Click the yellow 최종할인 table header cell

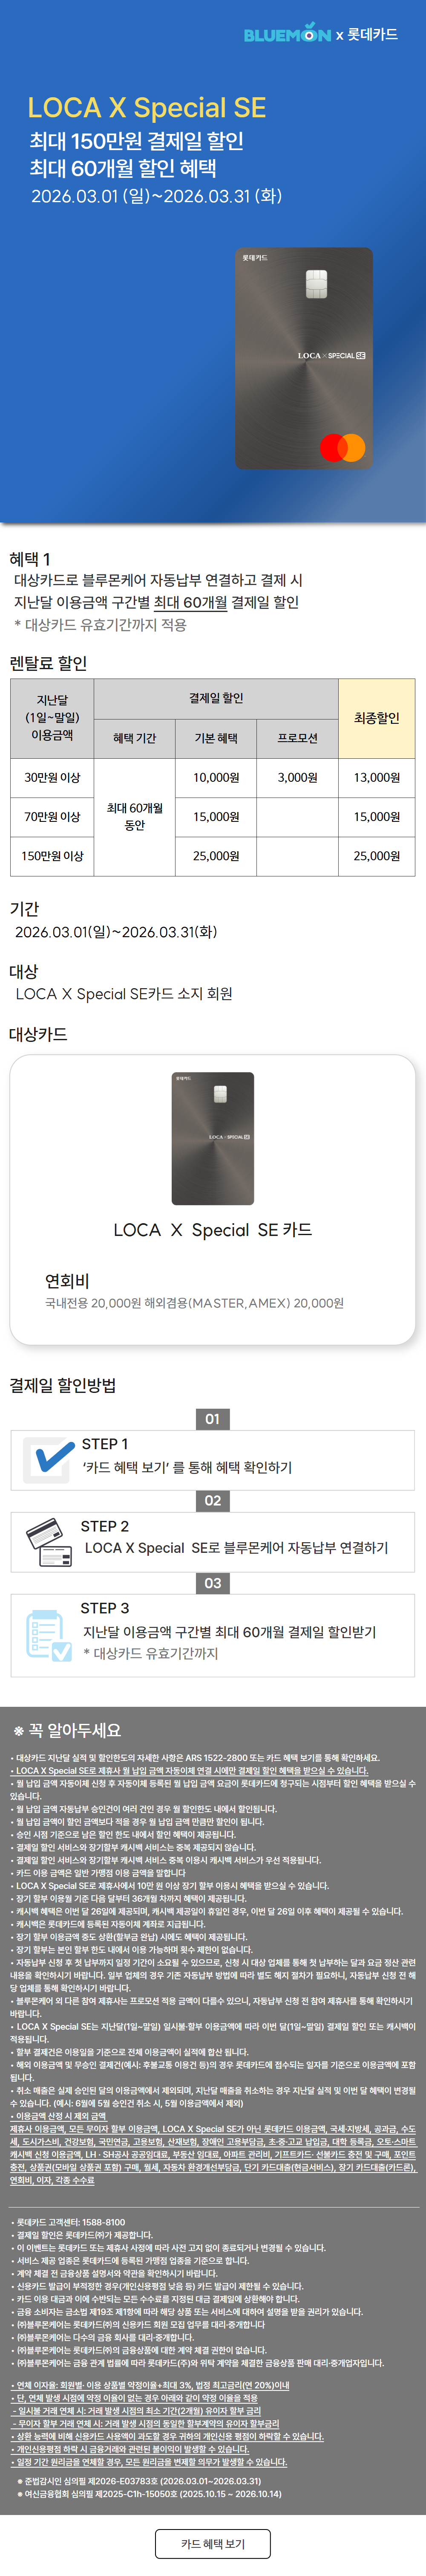(376, 718)
